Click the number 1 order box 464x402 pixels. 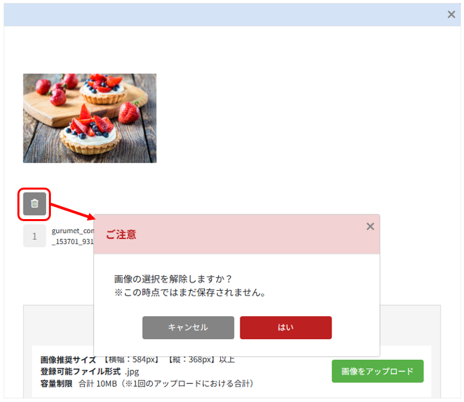point(35,236)
